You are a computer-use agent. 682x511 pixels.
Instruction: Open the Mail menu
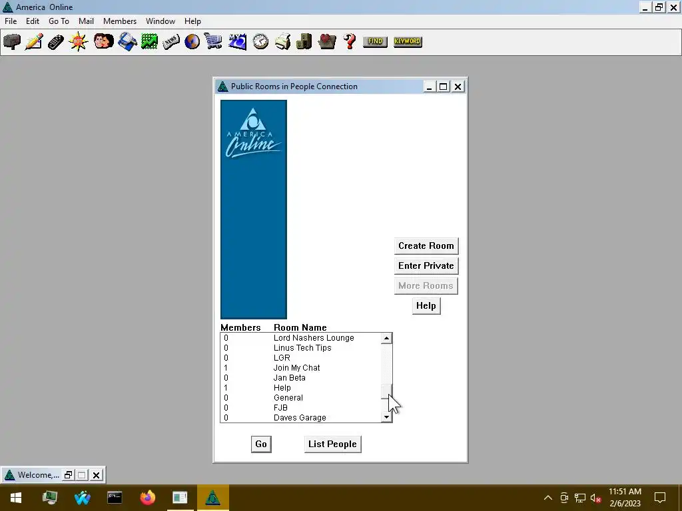(x=86, y=21)
